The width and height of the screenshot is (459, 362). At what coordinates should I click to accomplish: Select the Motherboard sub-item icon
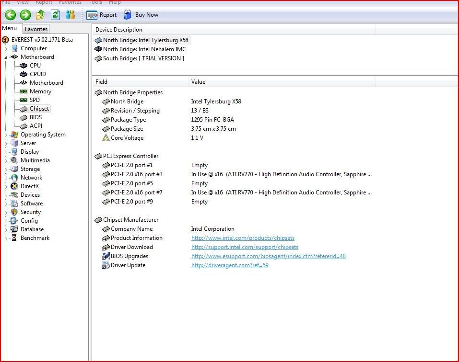(x=24, y=83)
